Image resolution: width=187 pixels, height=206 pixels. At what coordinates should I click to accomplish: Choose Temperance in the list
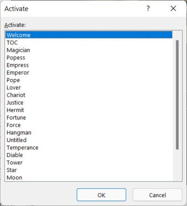[89, 148]
